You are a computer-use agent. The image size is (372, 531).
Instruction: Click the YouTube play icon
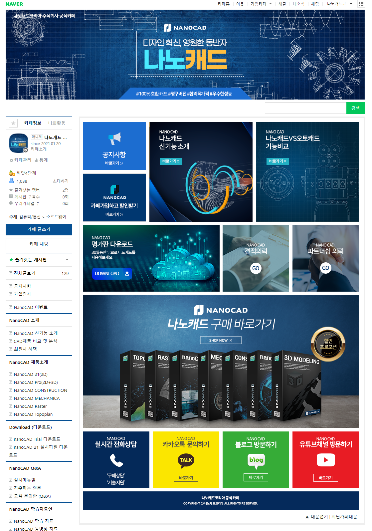click(326, 460)
